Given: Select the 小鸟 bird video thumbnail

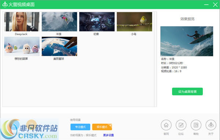Looking at the screenshot, I should 135,22.
